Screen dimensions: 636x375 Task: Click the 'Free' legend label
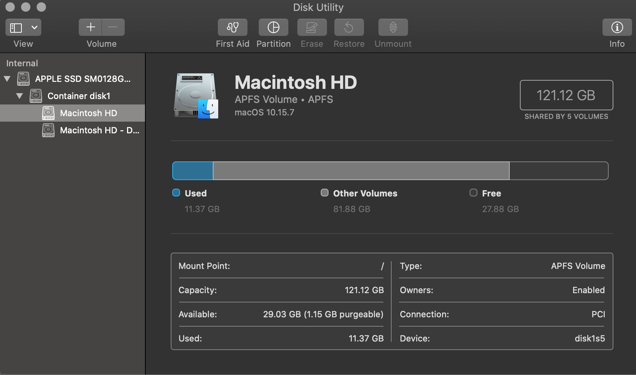coord(491,193)
